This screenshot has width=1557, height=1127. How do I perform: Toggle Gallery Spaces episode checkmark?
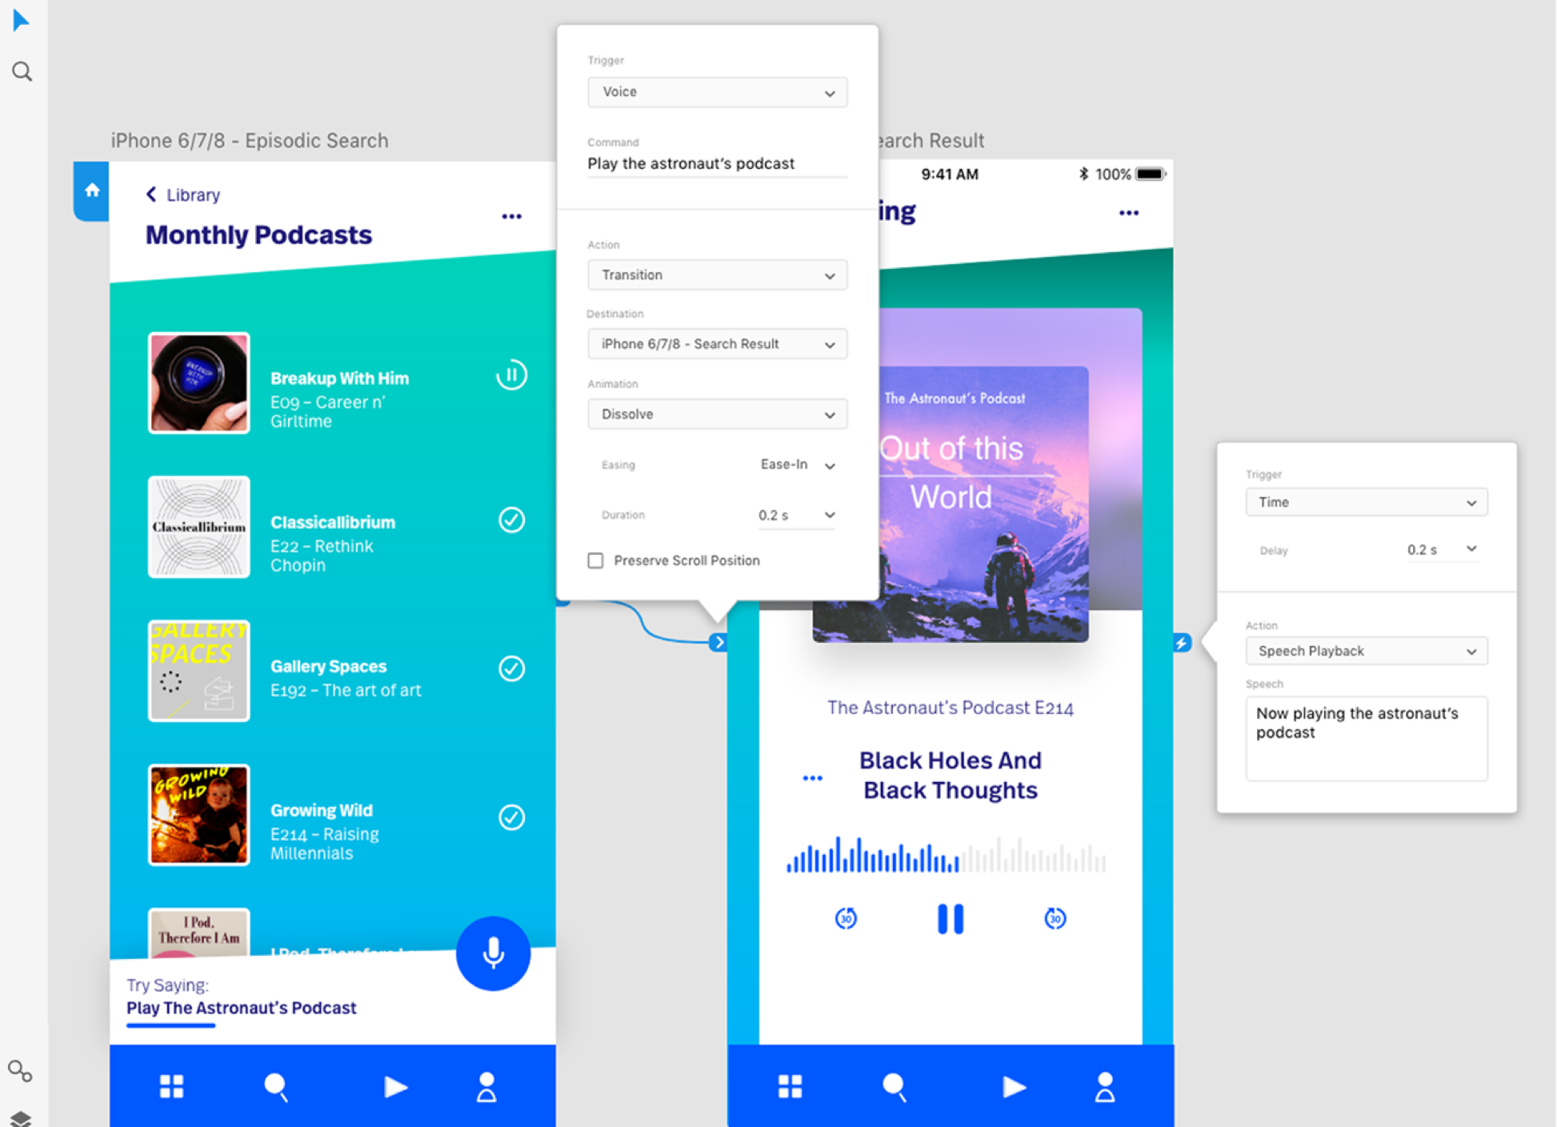coord(510,666)
